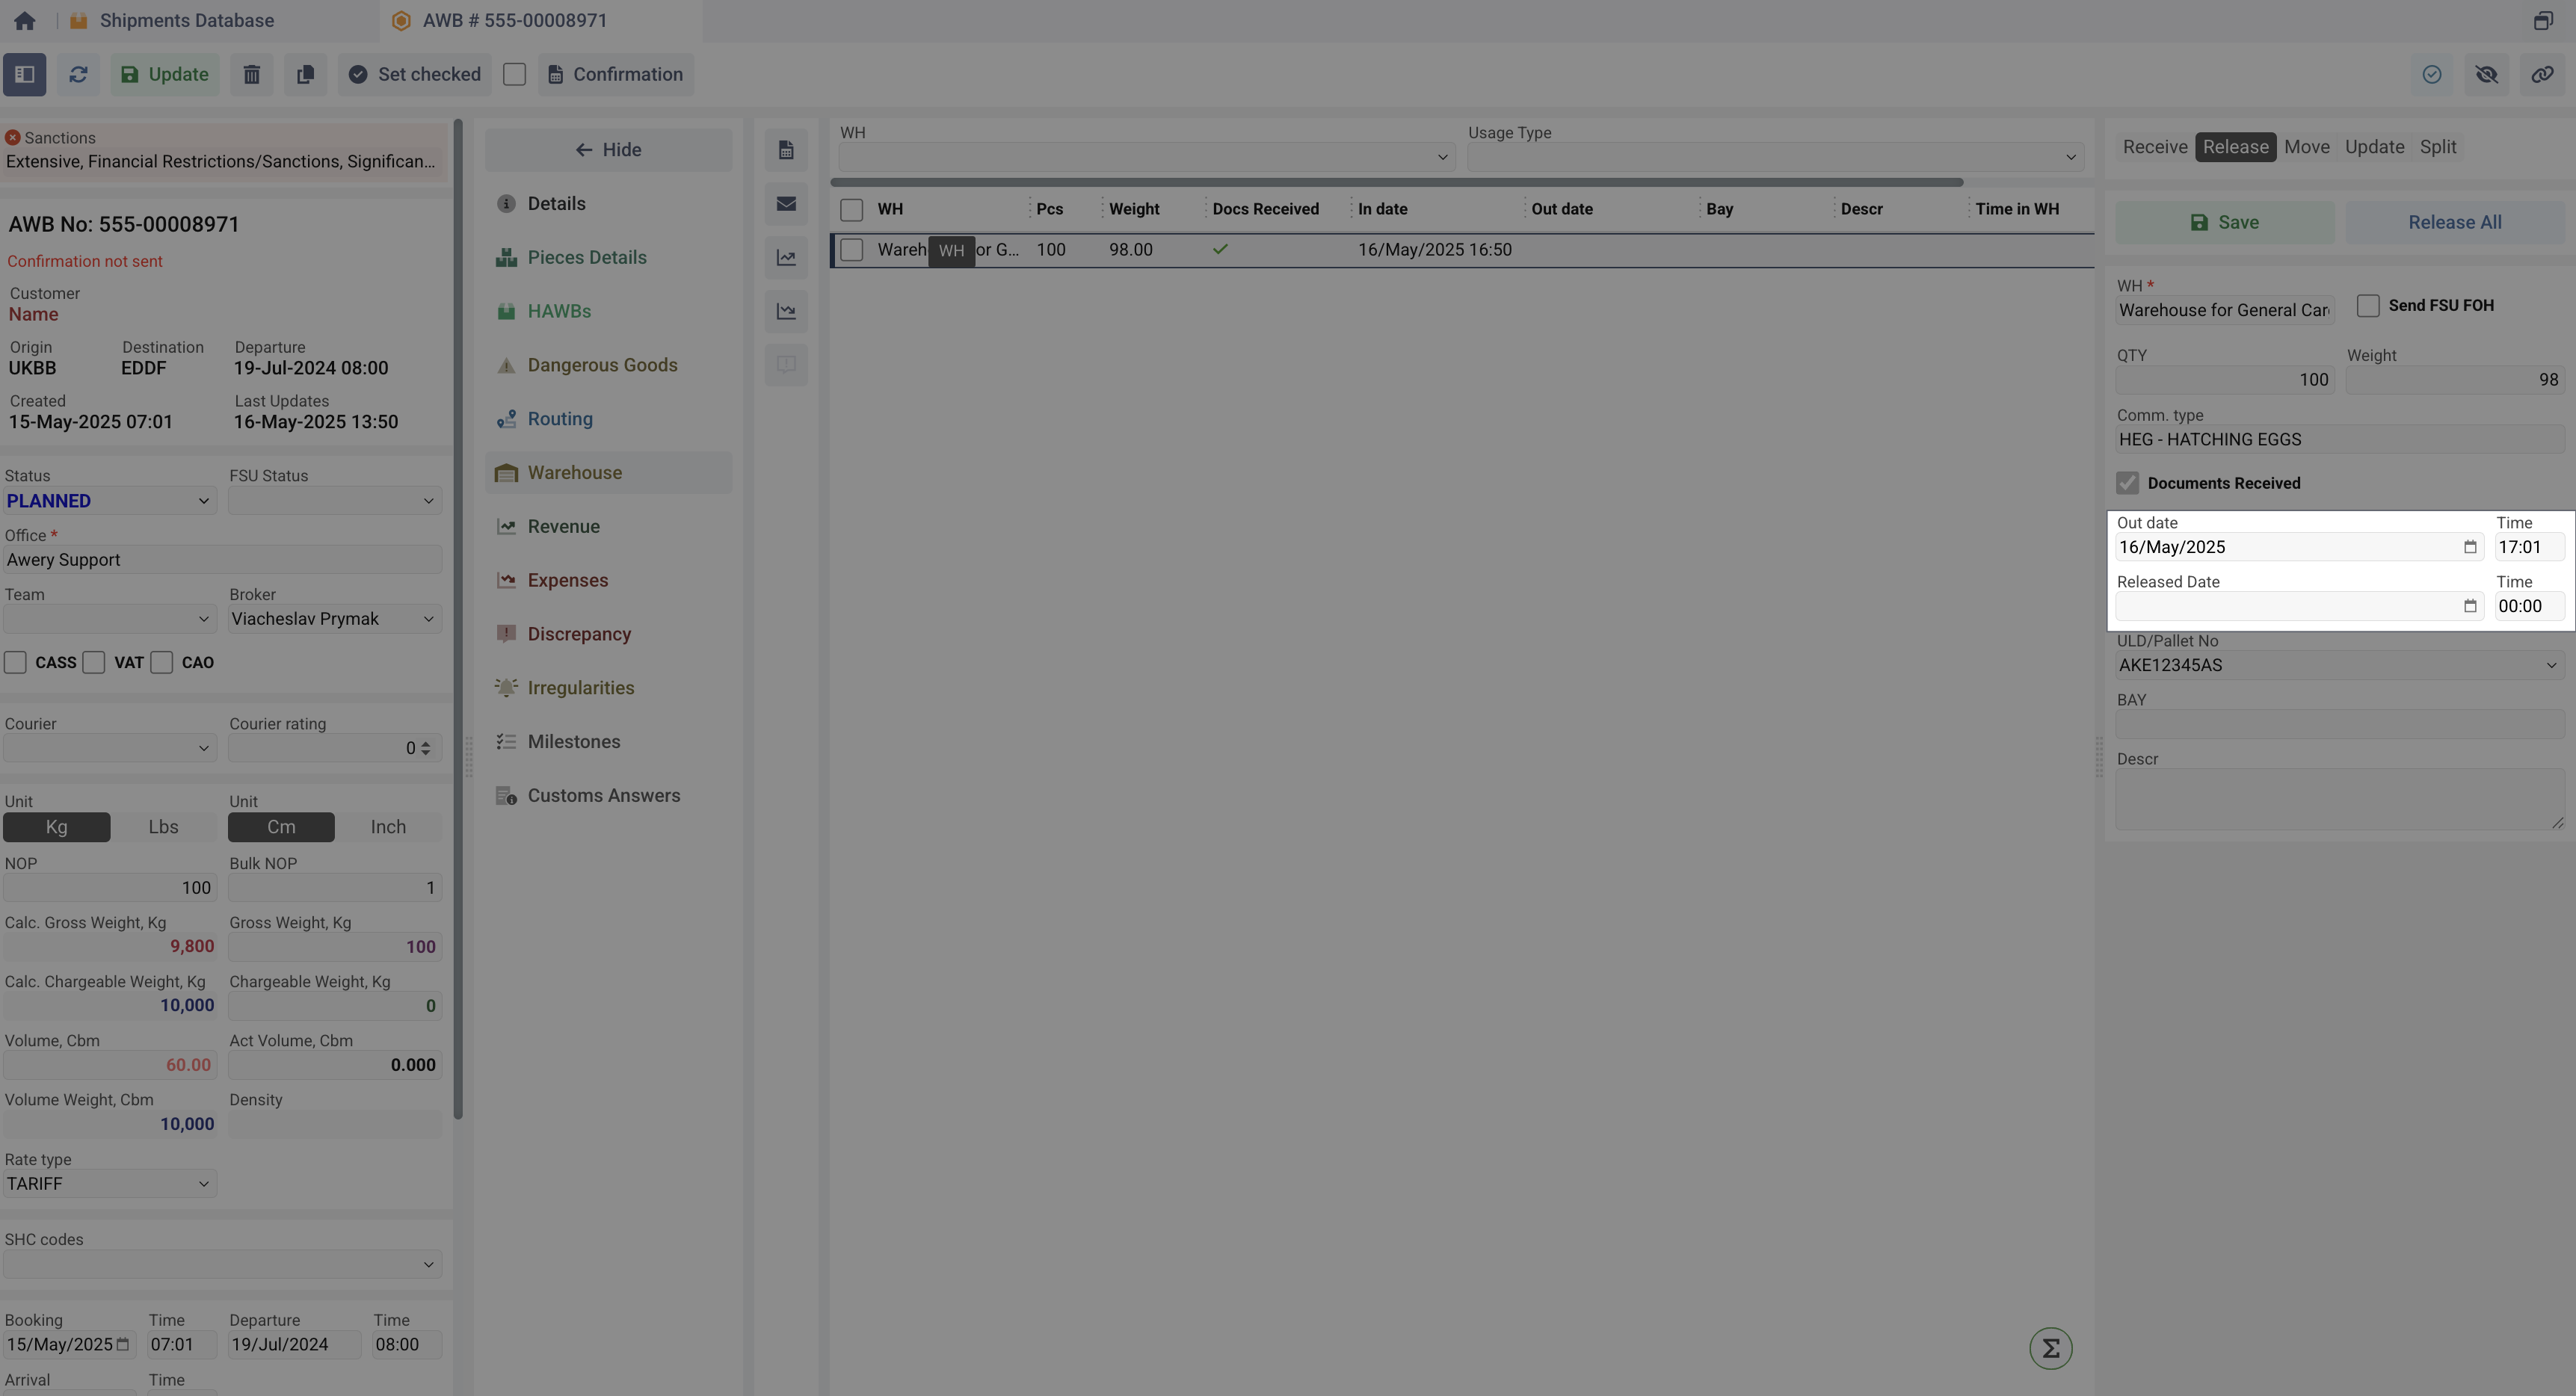Open the Out date calendar picker

[2469, 547]
